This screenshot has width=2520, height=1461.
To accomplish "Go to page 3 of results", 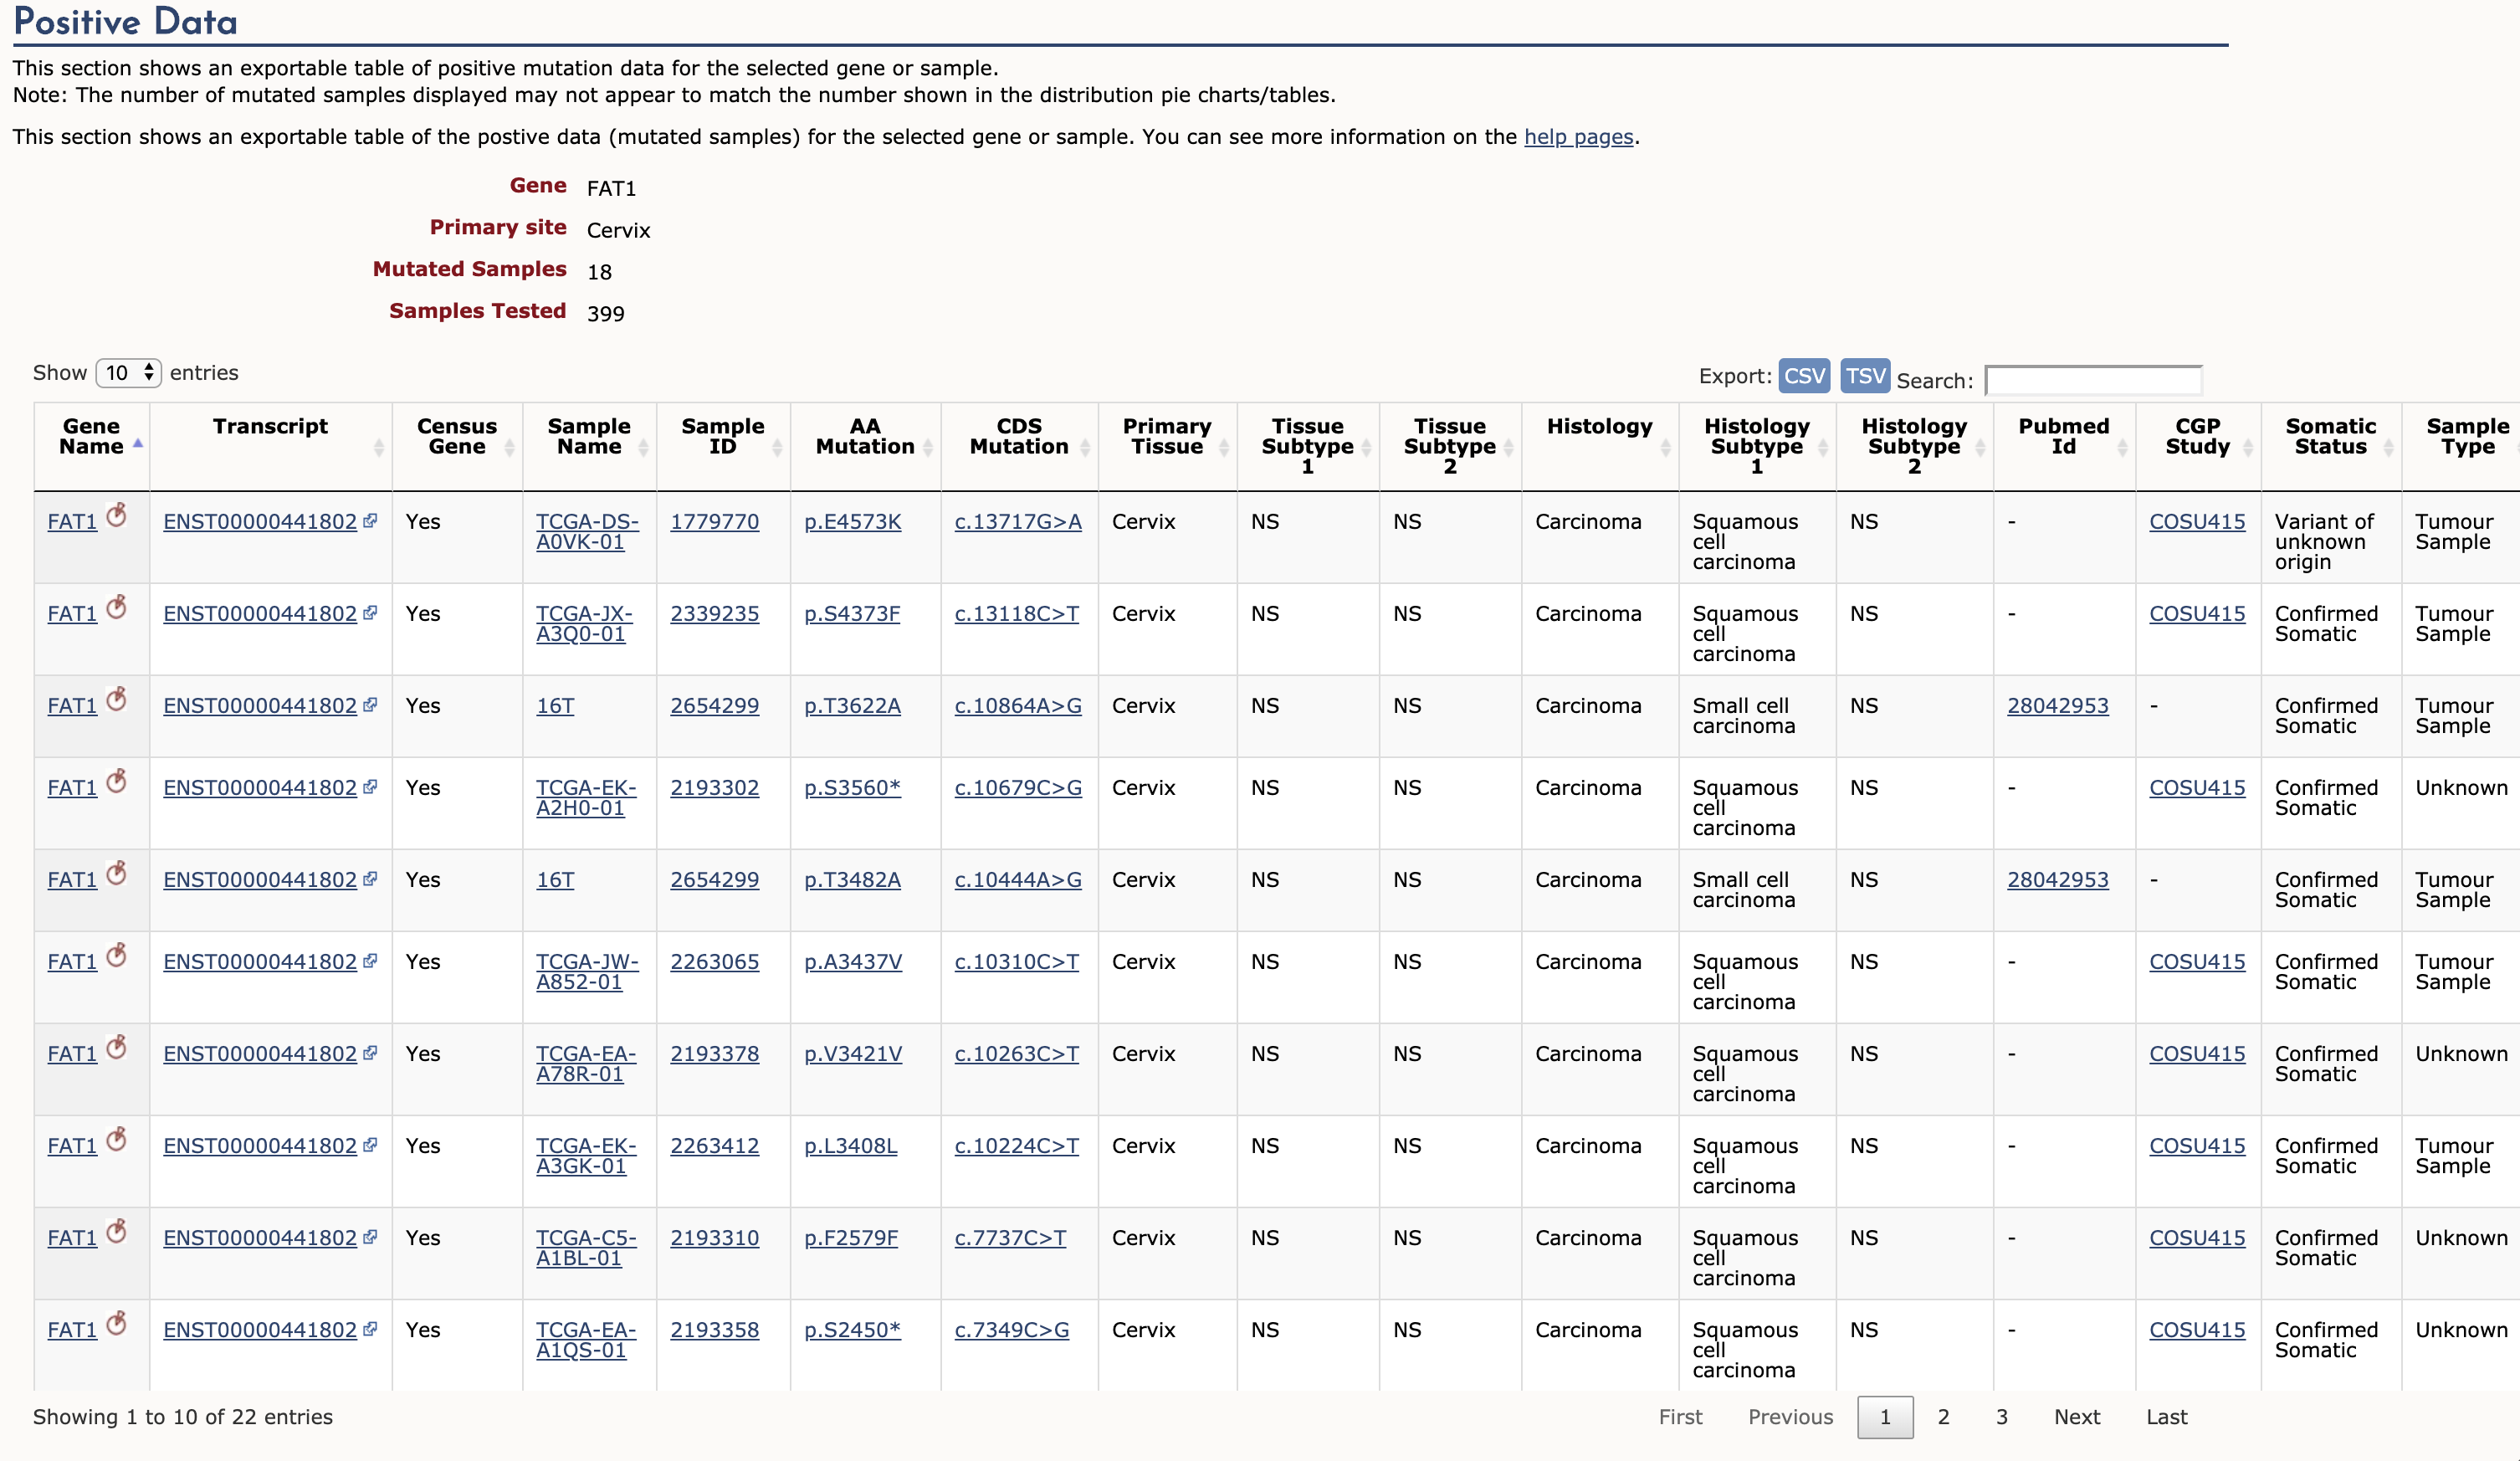I will coord(2001,1417).
